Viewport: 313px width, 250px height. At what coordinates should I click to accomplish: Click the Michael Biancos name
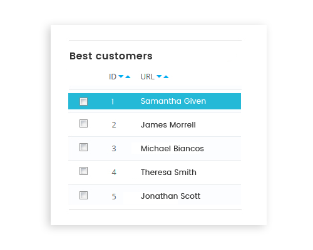click(172, 149)
